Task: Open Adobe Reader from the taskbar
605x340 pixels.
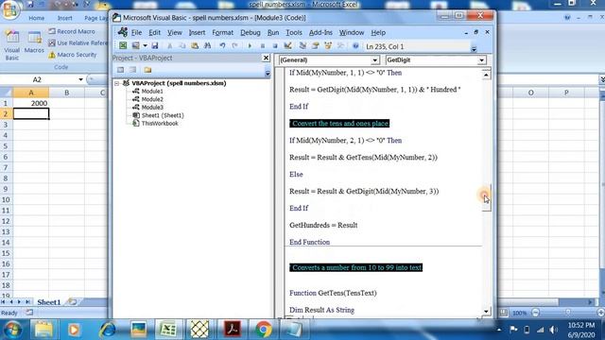Action: 233,330
